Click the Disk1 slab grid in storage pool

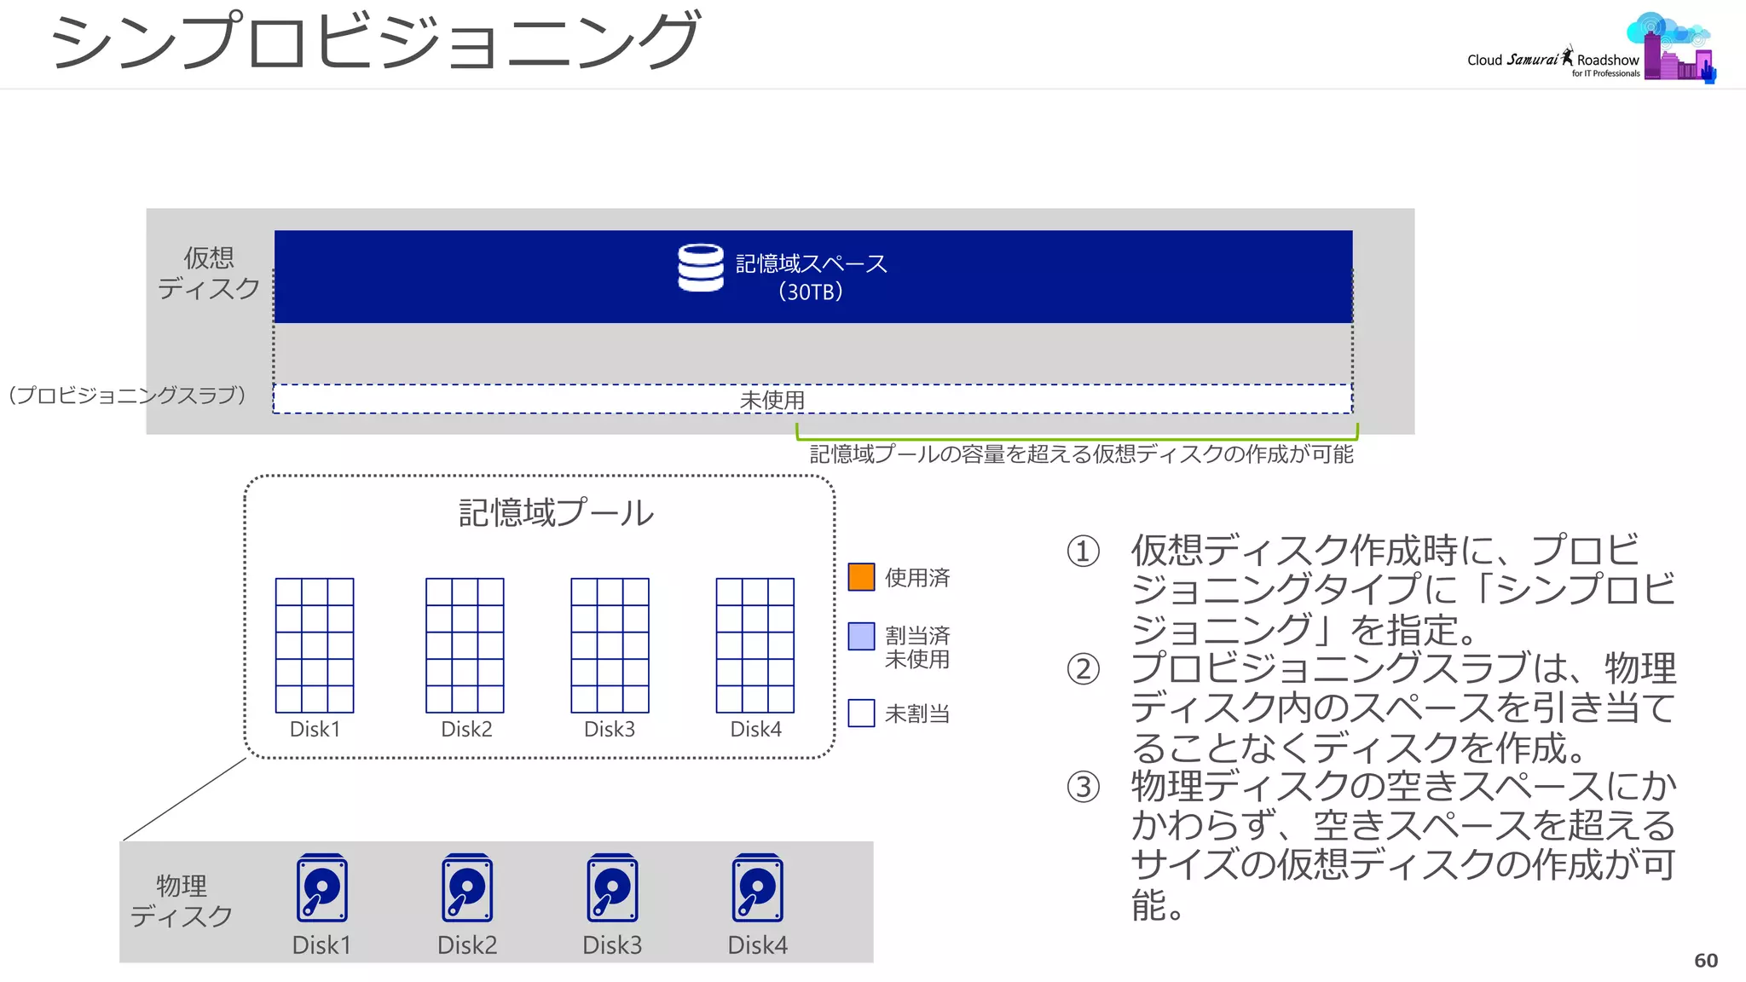315,645
